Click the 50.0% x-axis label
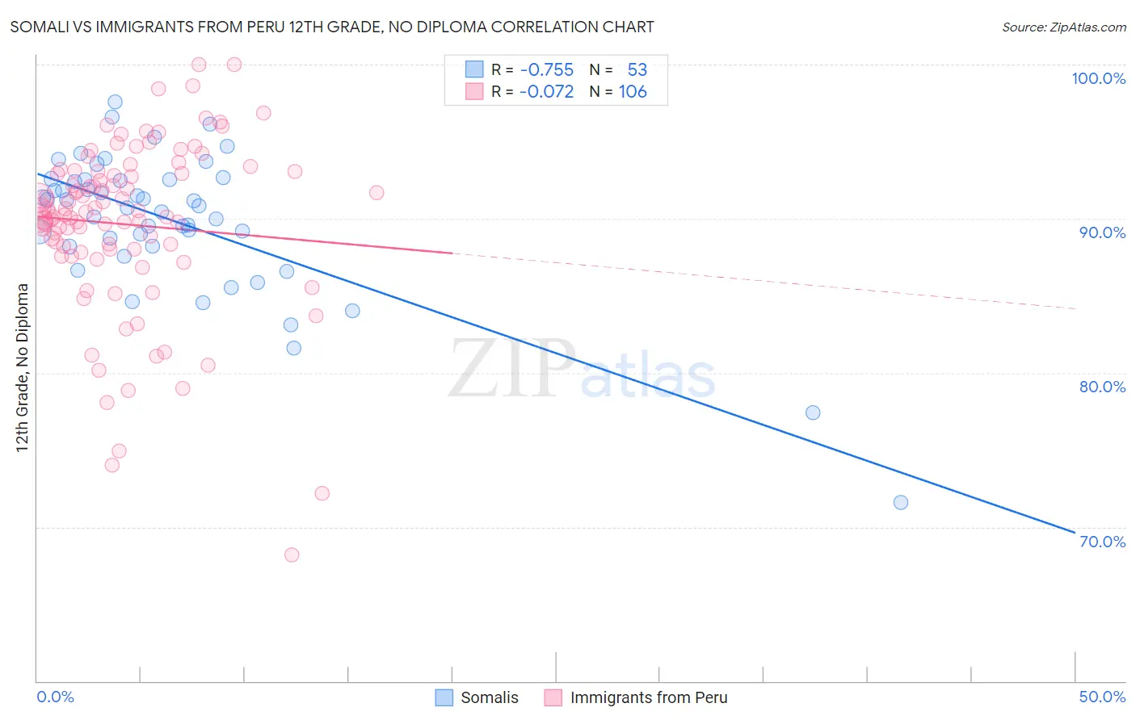 coord(1102,697)
